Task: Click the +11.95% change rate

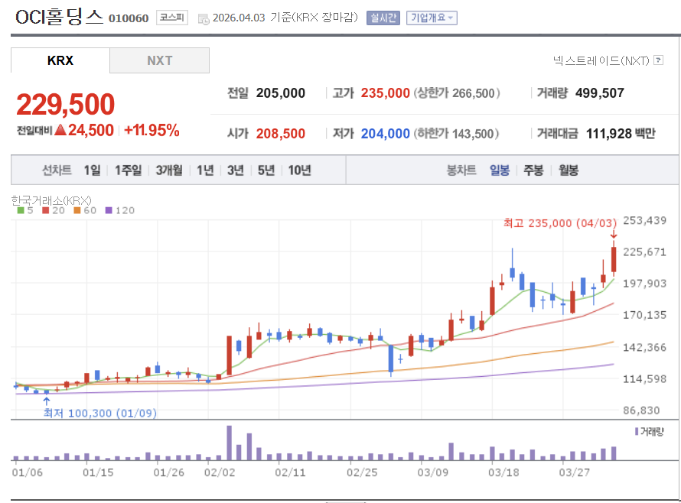Action: coord(152,130)
